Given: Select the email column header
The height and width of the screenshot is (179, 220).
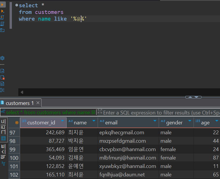Looking at the screenshot, I should point(128,123).
